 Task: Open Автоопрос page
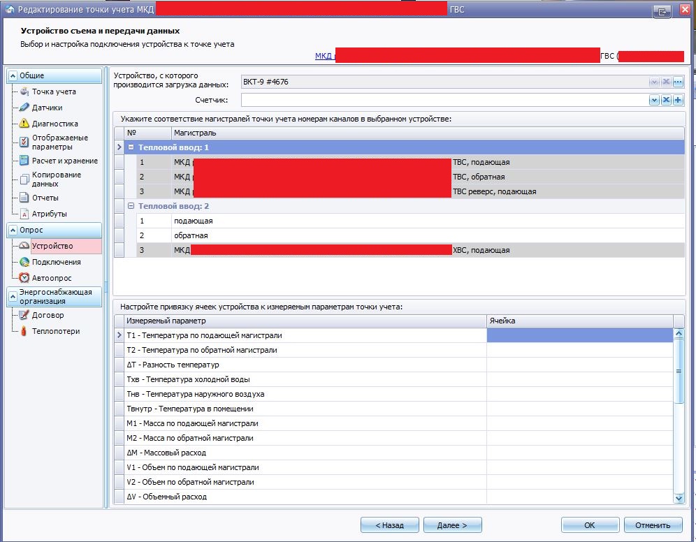coord(52,278)
